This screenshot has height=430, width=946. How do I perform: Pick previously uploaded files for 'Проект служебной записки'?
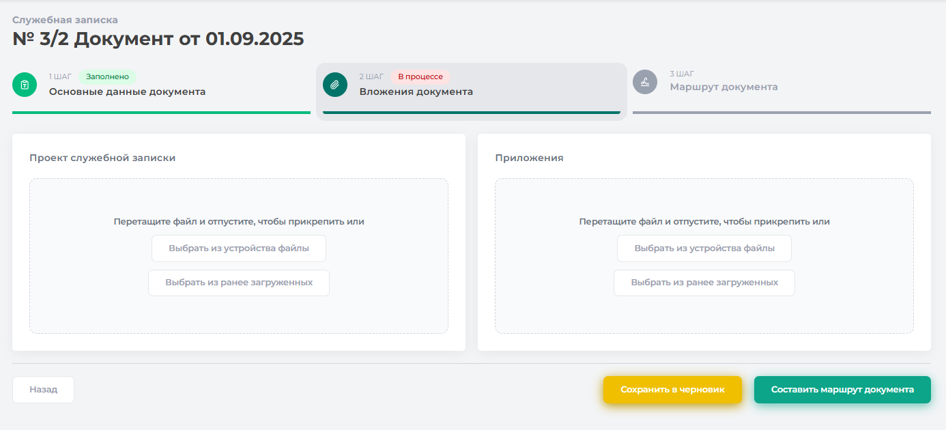[239, 283]
